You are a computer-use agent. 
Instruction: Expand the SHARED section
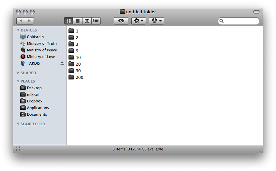point(18,73)
